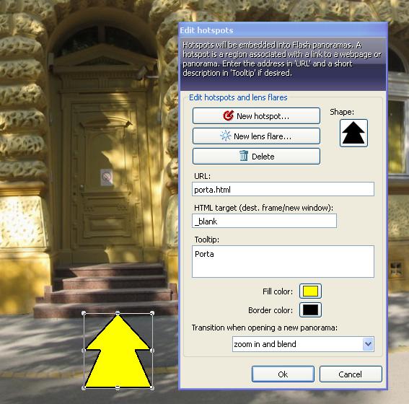Select the yellow arrow hotspot on the panorama
This screenshot has width=409, height=404.
(118, 351)
